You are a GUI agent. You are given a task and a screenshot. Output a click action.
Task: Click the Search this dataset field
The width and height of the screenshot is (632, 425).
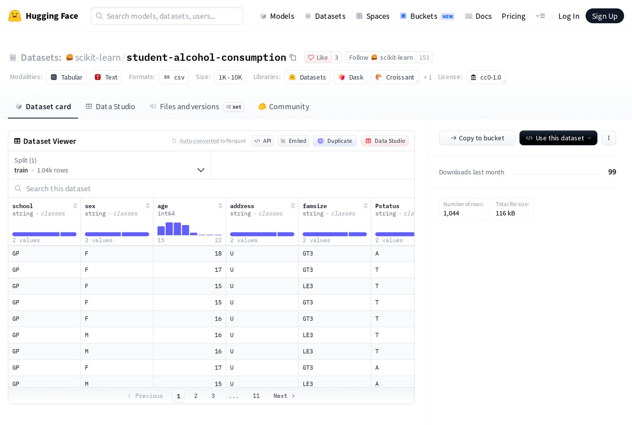(211, 189)
